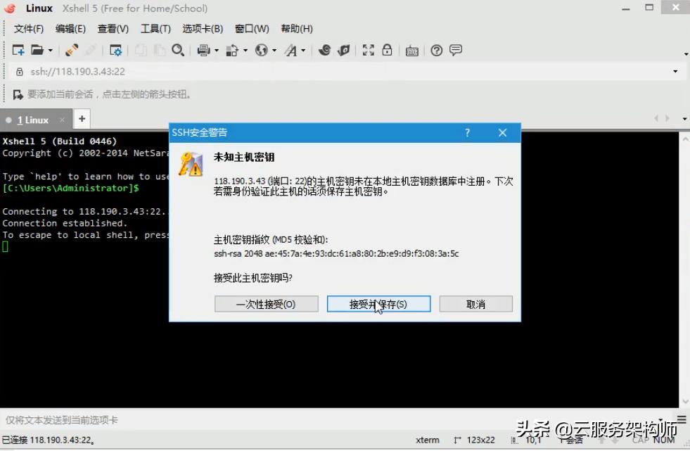This screenshot has height=451, width=690.
Task: Open the session folder dropdown arrow
Action: coord(51,50)
